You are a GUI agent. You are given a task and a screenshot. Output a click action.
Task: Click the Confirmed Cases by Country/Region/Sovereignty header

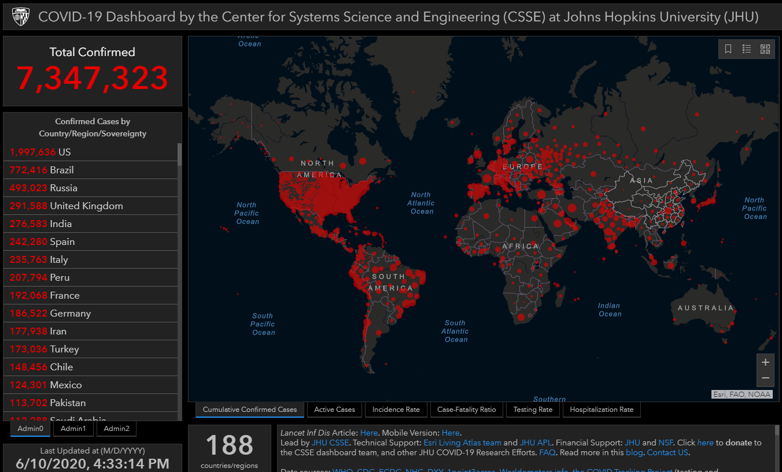pos(93,128)
